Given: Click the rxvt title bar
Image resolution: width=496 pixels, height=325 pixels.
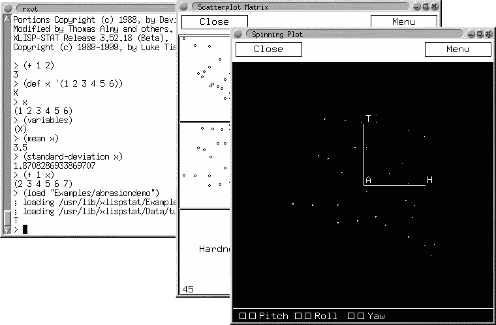Looking at the screenshot, I should 95,8.
